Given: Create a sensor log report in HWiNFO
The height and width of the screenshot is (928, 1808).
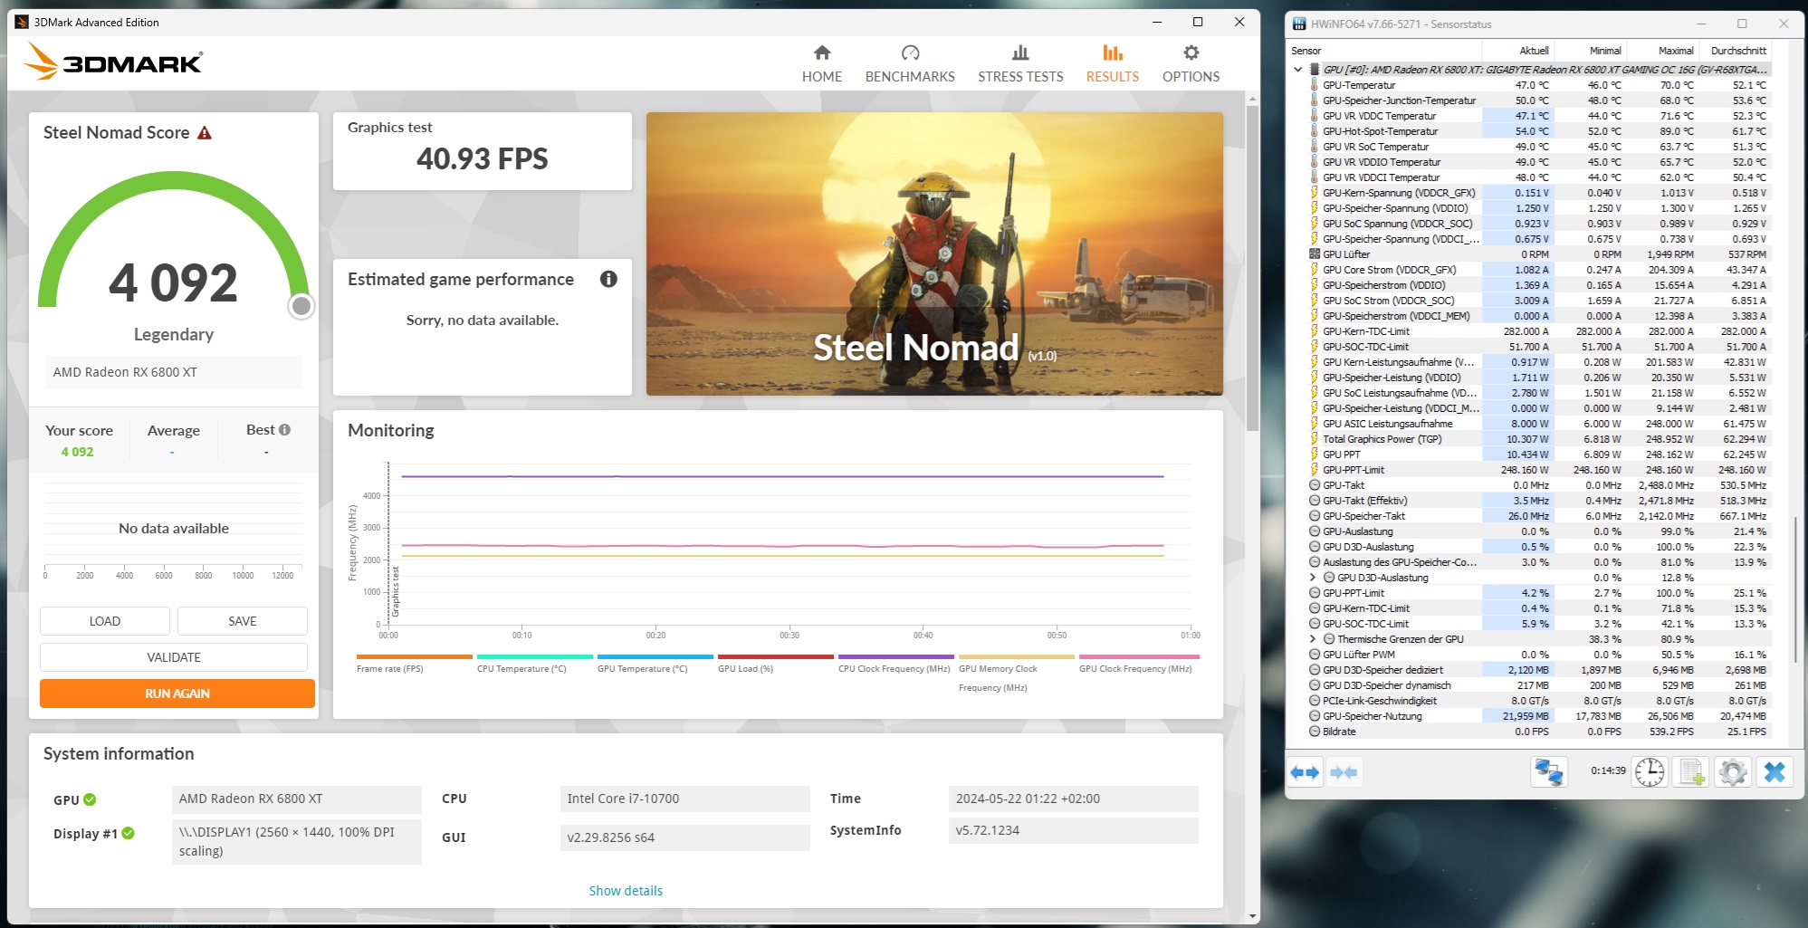Looking at the screenshot, I should point(1690,771).
